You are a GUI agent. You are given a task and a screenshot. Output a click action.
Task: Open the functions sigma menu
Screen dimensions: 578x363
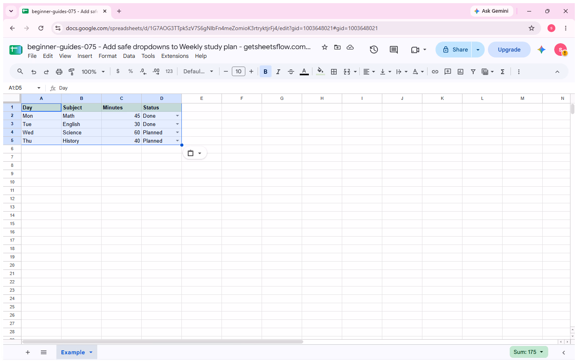(503, 72)
